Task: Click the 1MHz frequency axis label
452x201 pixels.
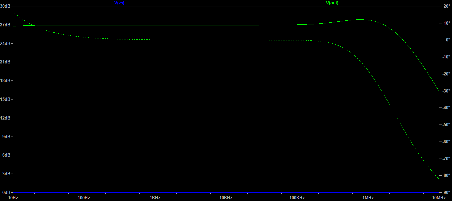Action: (368, 198)
